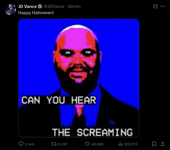Open the JD Vance display name link
The height and width of the screenshot is (150, 170).
coord(27,7)
